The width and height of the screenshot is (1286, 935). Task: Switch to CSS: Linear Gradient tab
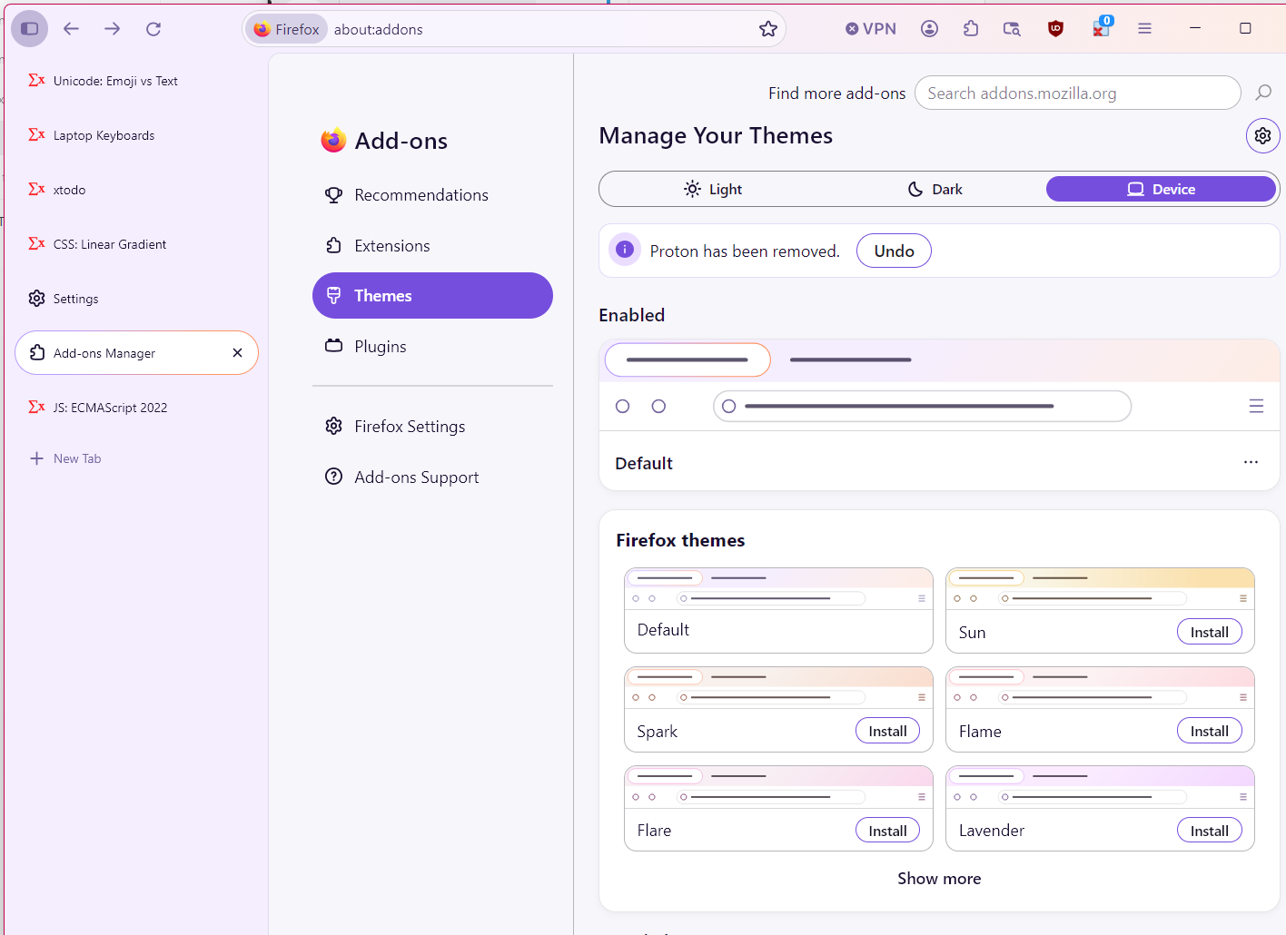[x=136, y=244]
